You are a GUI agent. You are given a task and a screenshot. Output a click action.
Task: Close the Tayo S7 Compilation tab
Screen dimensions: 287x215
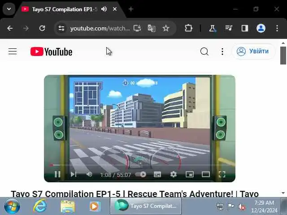point(115,9)
